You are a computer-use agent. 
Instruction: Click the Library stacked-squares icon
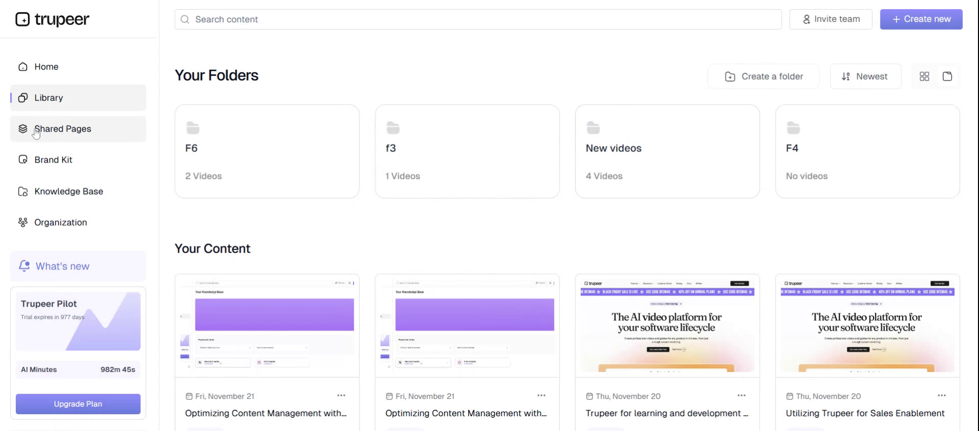[23, 98]
